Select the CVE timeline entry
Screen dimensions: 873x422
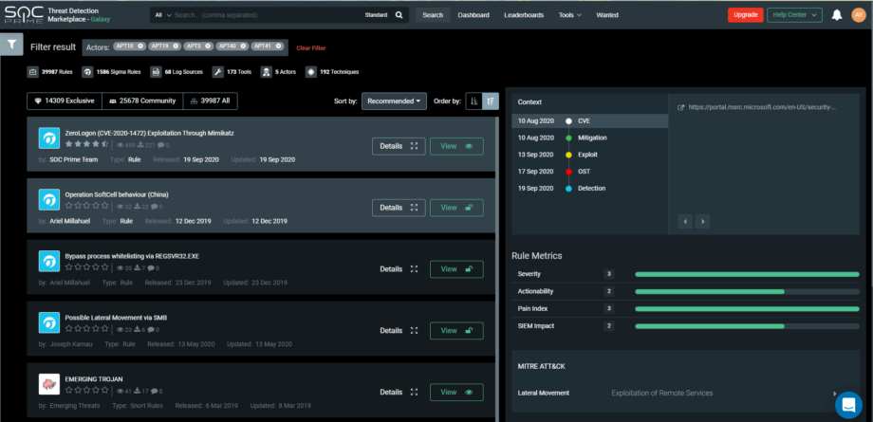point(589,120)
